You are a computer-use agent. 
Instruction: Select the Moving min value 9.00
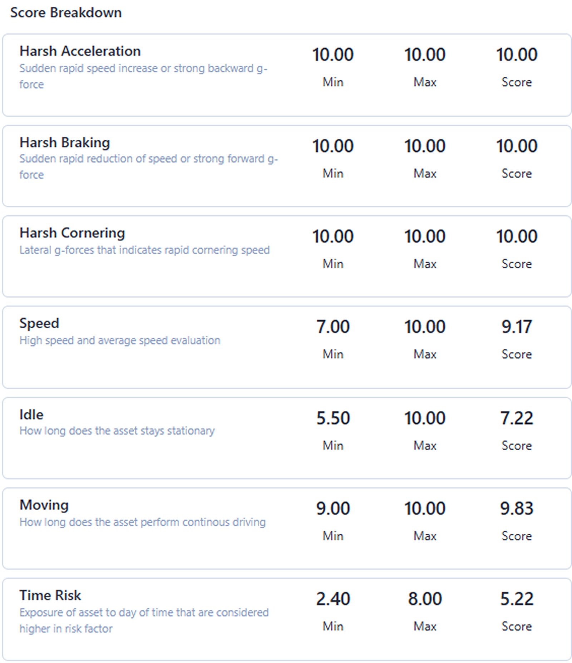coord(333,509)
